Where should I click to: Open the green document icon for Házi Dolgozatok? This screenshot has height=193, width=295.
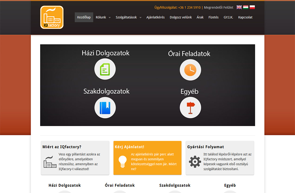pos(105,69)
